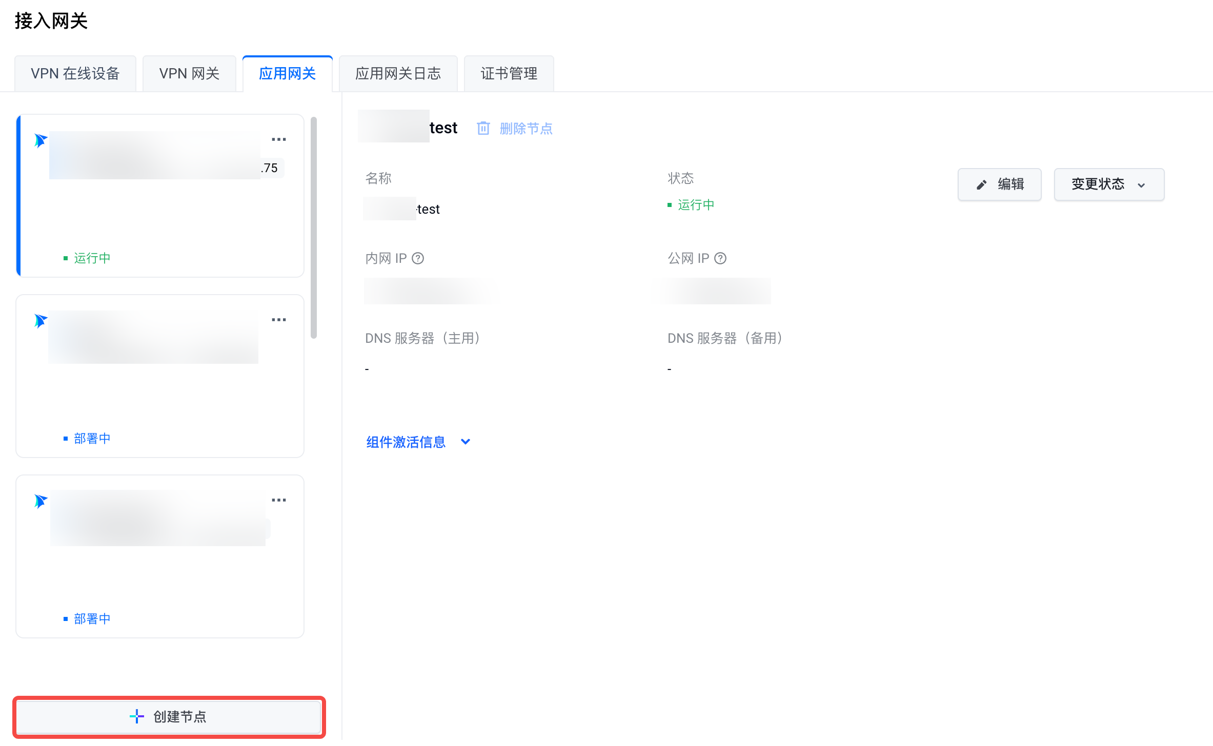Click the chevron next to 组件激活信息

click(466, 442)
